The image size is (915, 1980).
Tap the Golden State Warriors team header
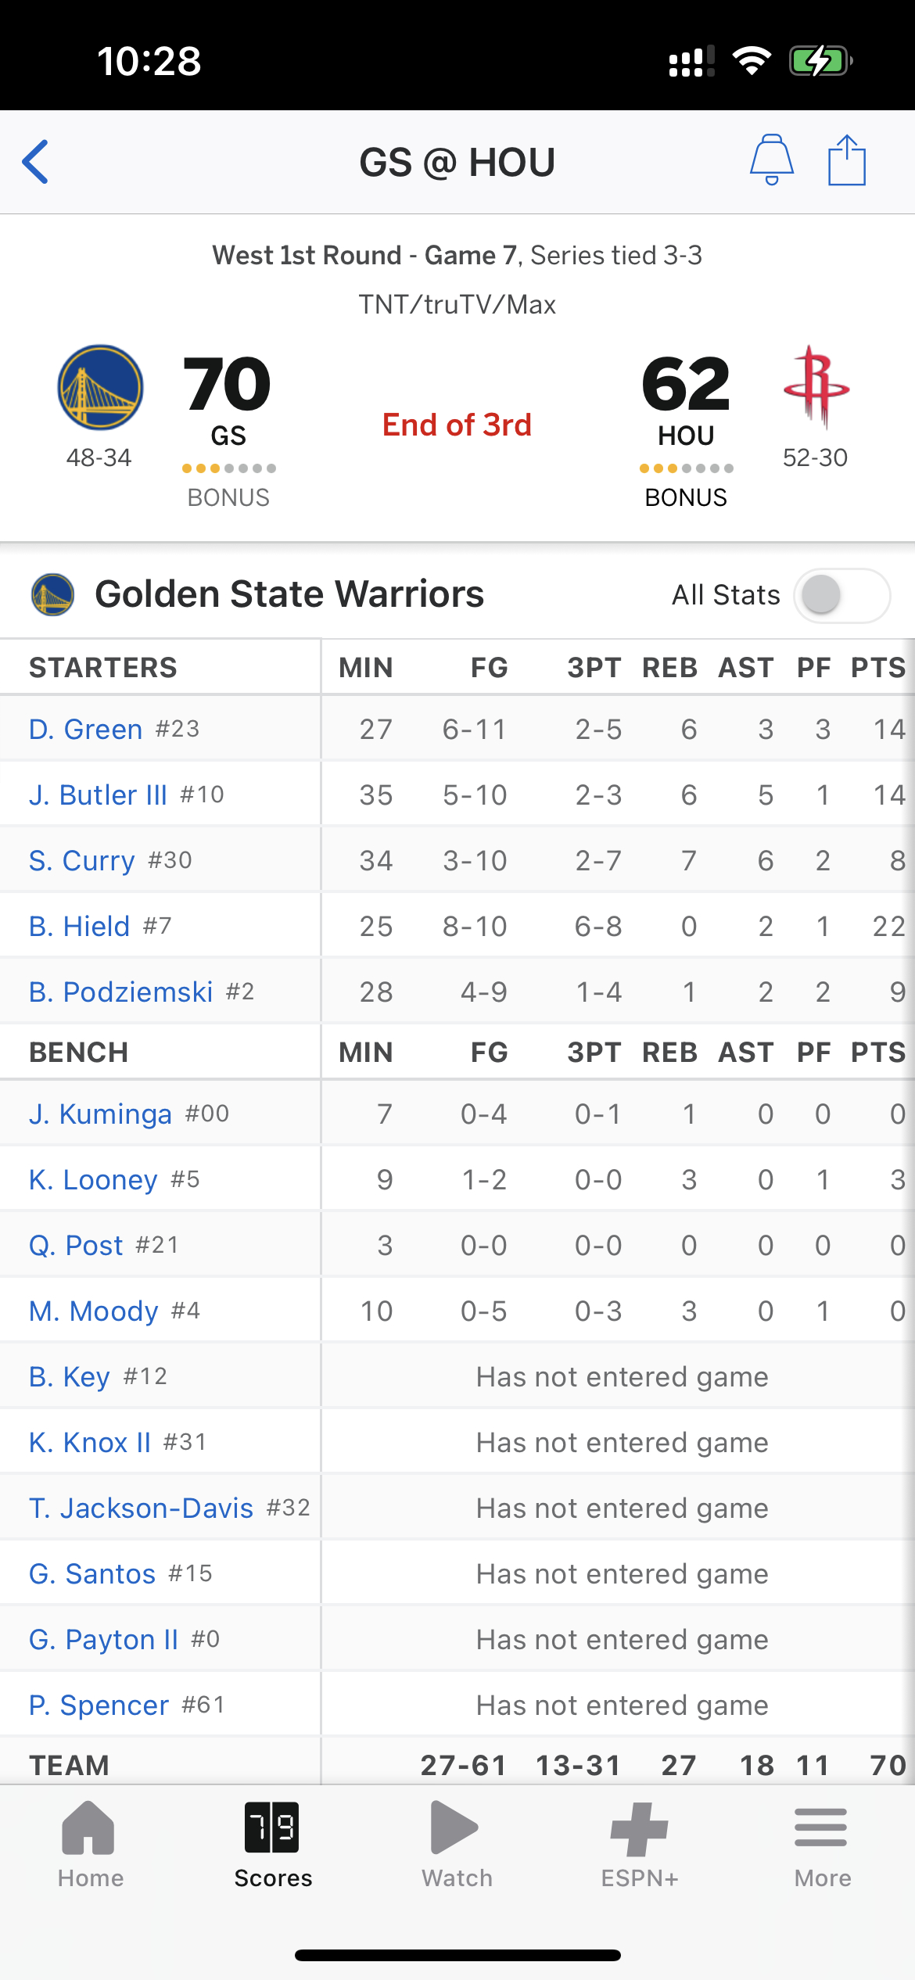[x=289, y=594]
